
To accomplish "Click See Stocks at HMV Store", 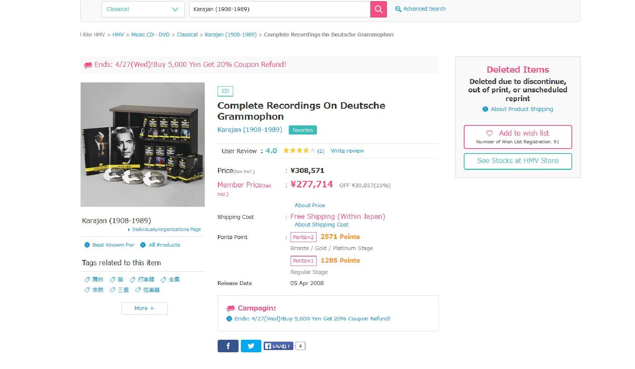I will [x=517, y=161].
